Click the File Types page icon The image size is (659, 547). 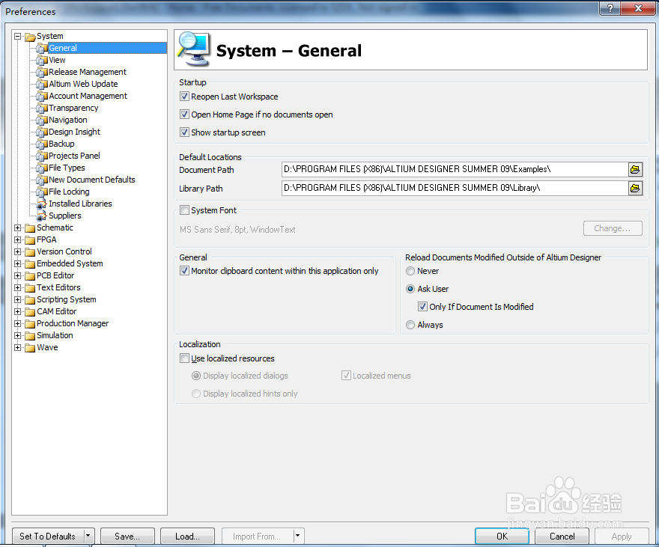click(x=42, y=168)
